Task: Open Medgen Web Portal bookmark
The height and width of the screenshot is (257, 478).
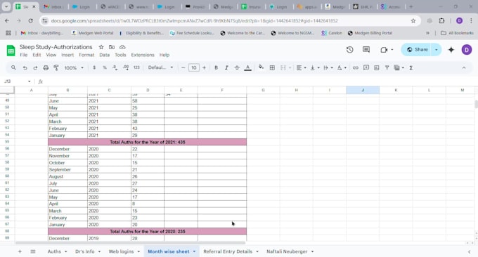Action: point(92,33)
